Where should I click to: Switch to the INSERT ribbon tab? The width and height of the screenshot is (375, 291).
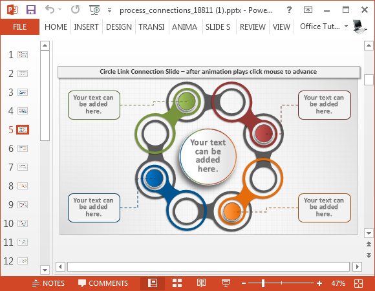87,27
